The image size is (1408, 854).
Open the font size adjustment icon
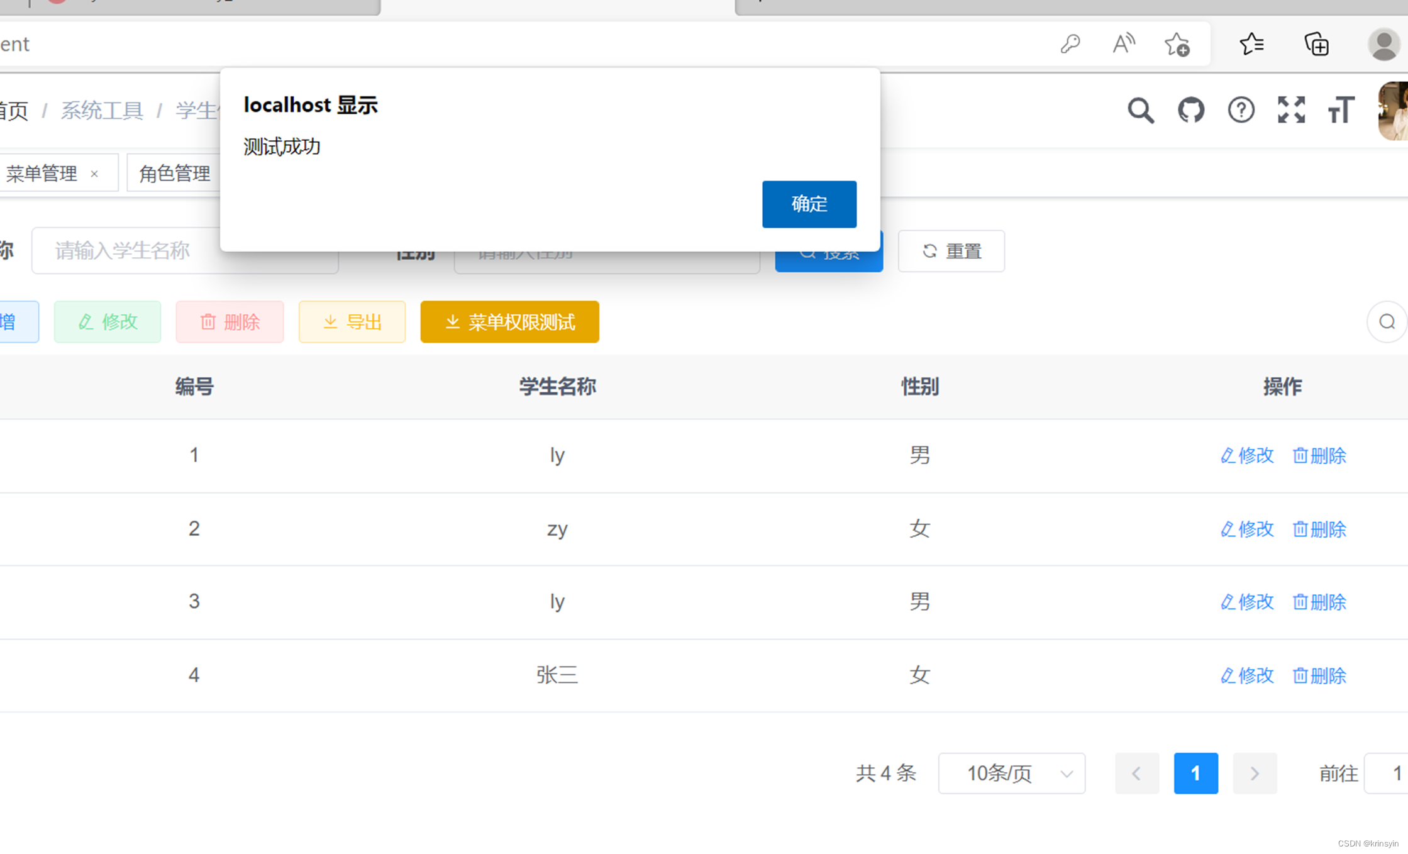pyautogui.click(x=1340, y=111)
